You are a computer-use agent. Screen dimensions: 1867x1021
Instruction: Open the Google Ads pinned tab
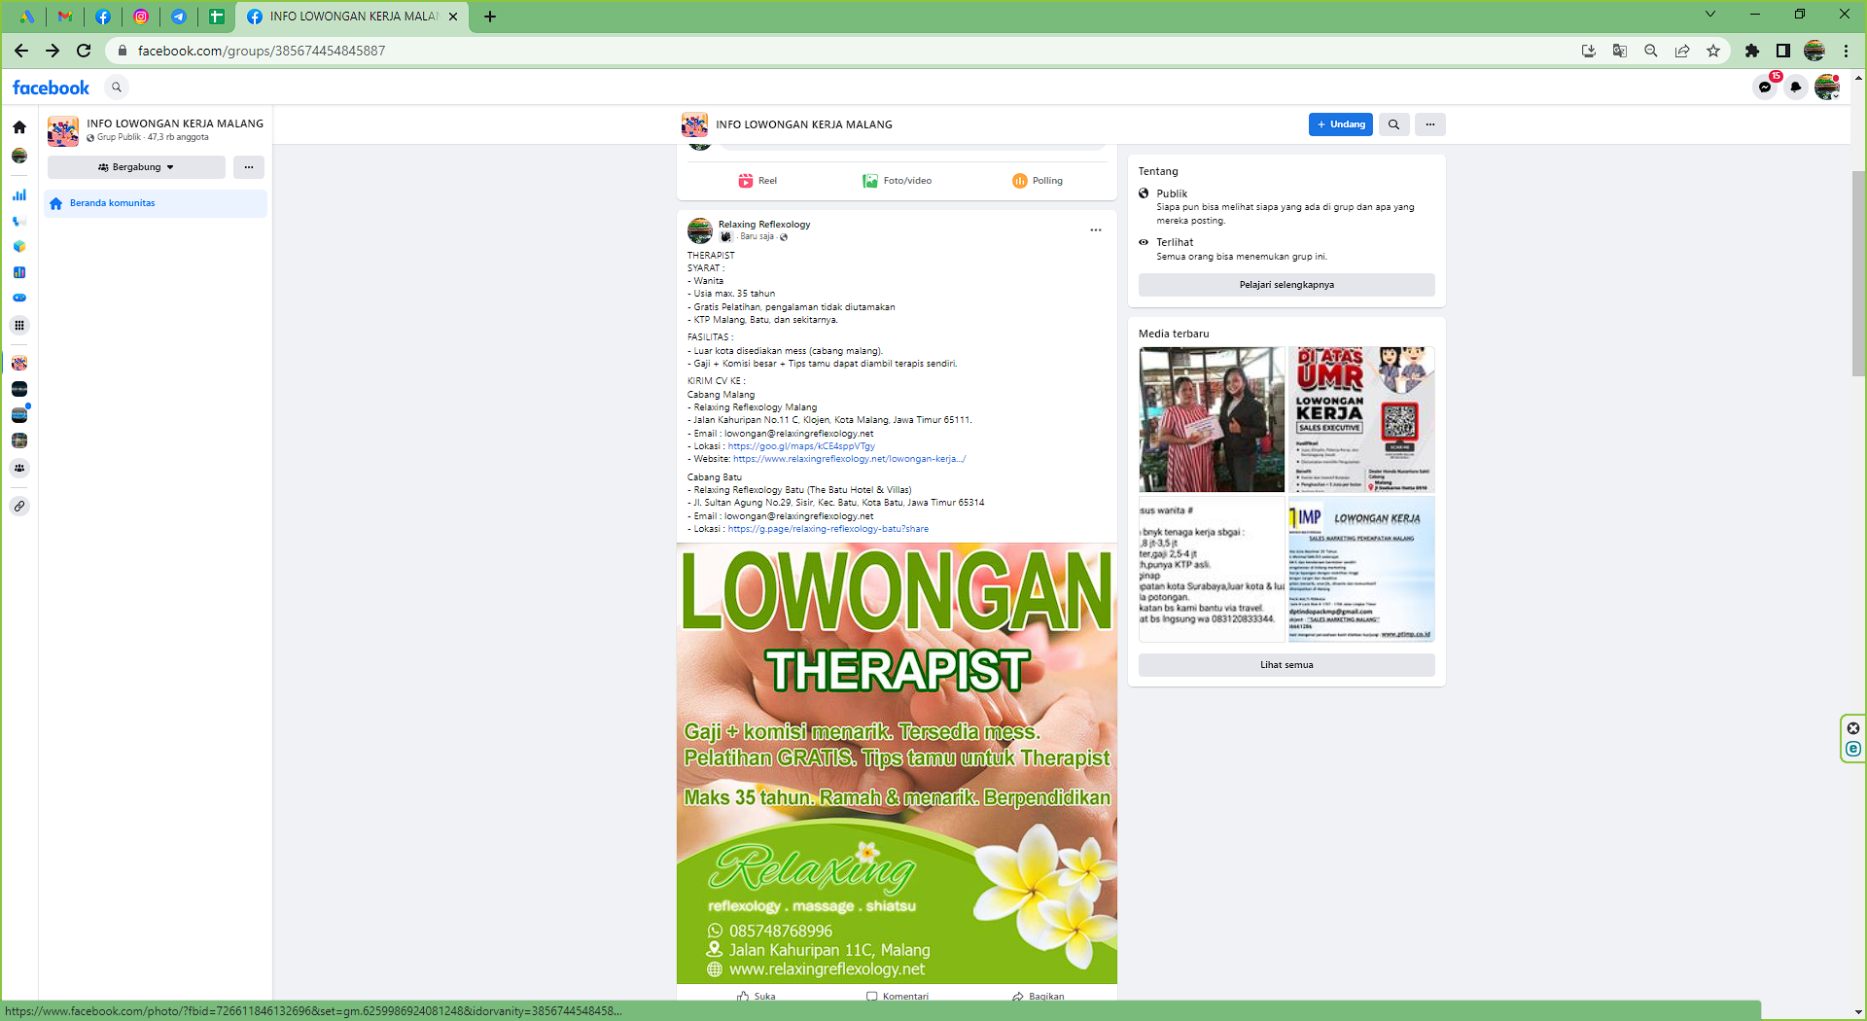(27, 17)
